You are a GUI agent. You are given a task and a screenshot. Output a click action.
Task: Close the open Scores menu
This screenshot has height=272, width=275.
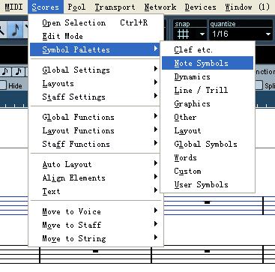click(46, 7)
